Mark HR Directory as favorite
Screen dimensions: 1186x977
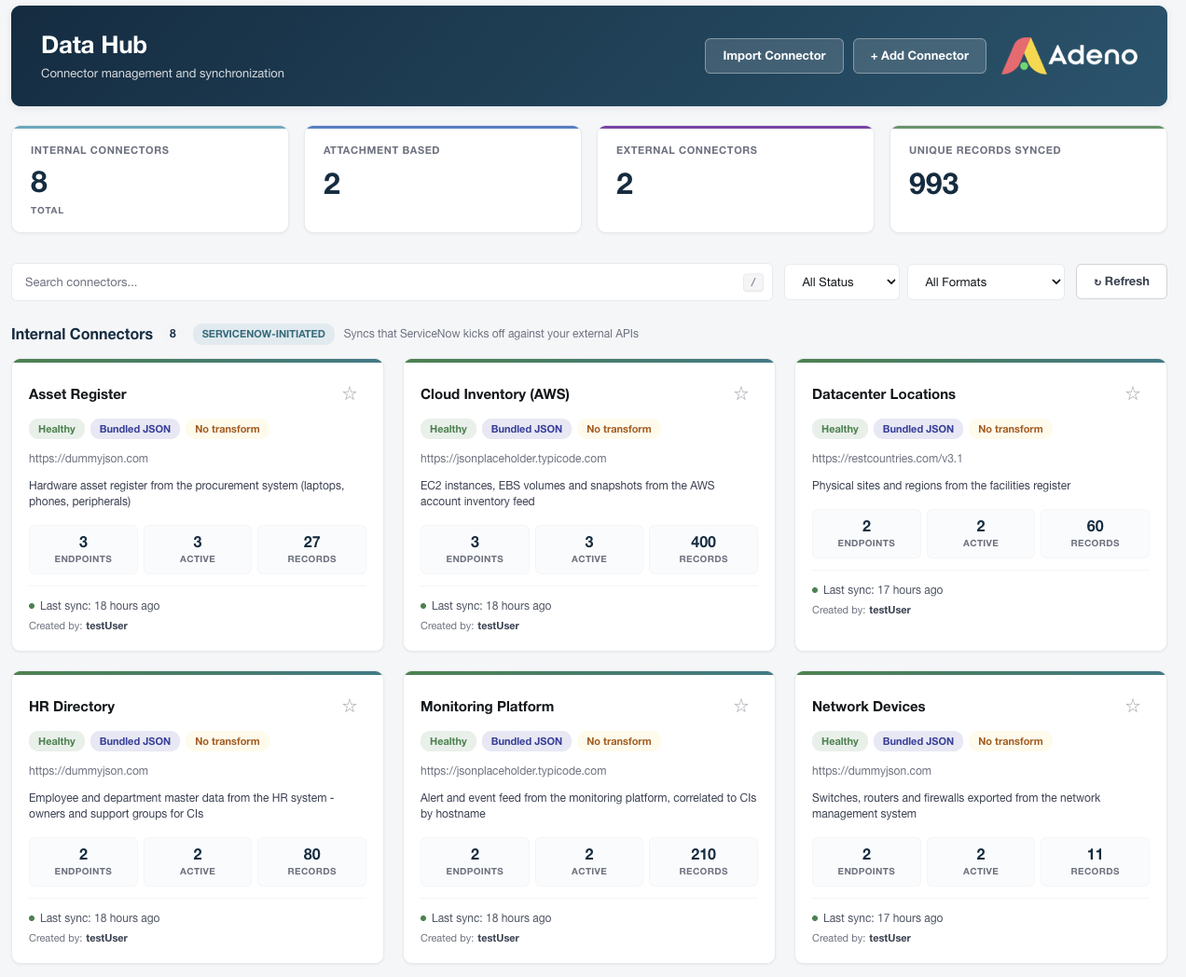(350, 706)
